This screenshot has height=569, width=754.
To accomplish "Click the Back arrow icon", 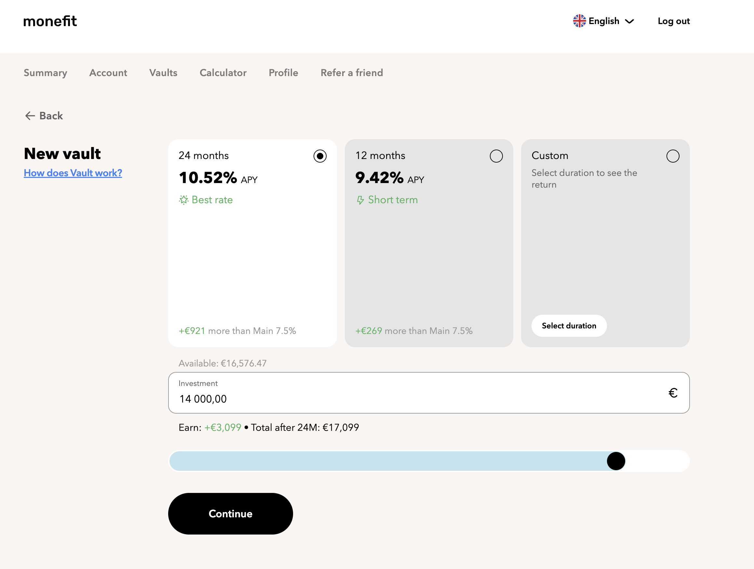I will point(30,116).
